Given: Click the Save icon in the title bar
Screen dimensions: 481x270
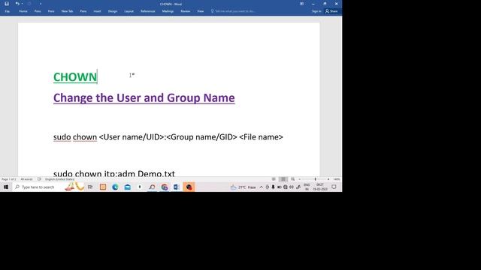Looking at the screenshot, I should click(7, 4).
